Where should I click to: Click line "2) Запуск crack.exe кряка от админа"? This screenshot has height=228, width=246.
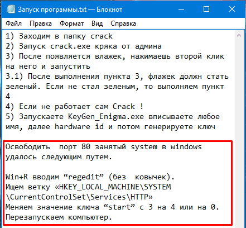click(x=84, y=46)
